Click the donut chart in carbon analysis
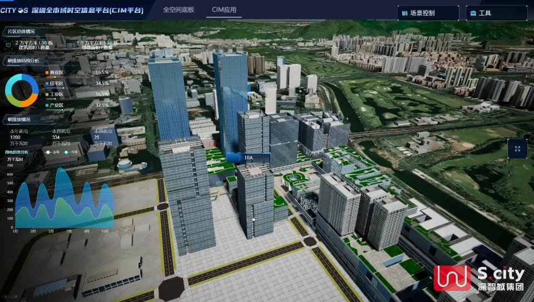Screen dimensions: 534x302 [x=22, y=90]
